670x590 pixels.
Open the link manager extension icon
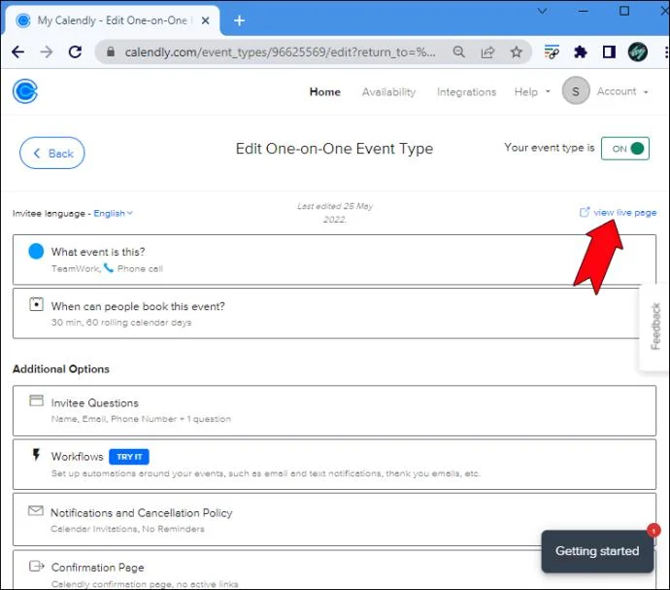(x=552, y=52)
